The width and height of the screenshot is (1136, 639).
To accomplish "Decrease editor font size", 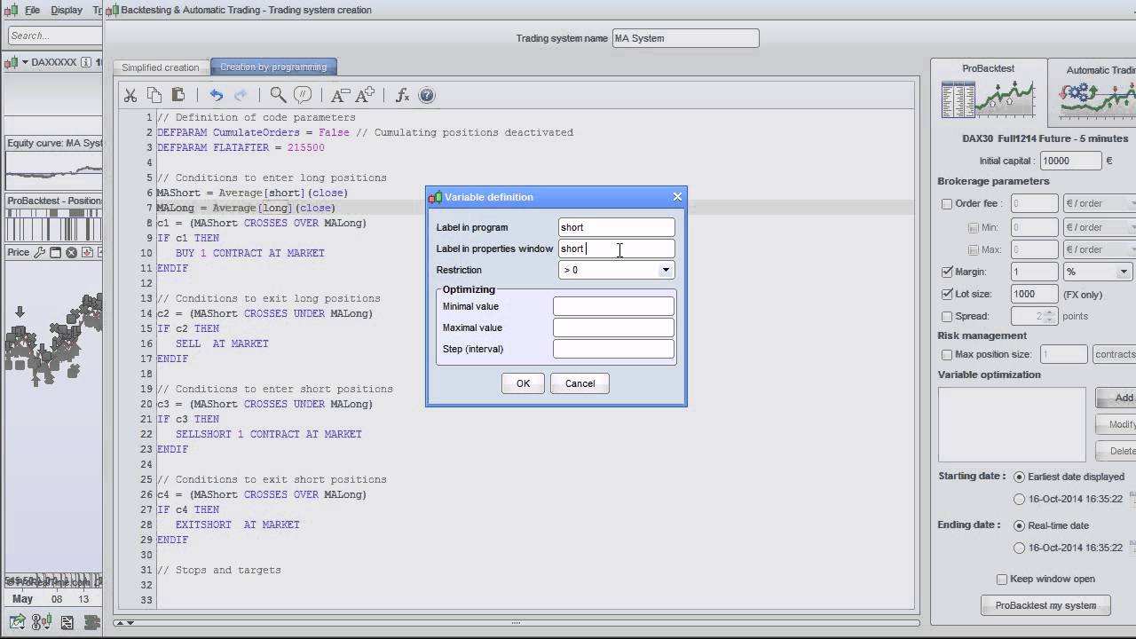I will pyautogui.click(x=340, y=95).
